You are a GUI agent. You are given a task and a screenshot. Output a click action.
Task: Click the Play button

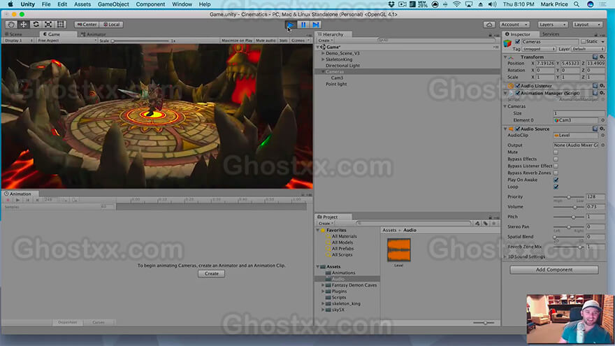pos(290,24)
